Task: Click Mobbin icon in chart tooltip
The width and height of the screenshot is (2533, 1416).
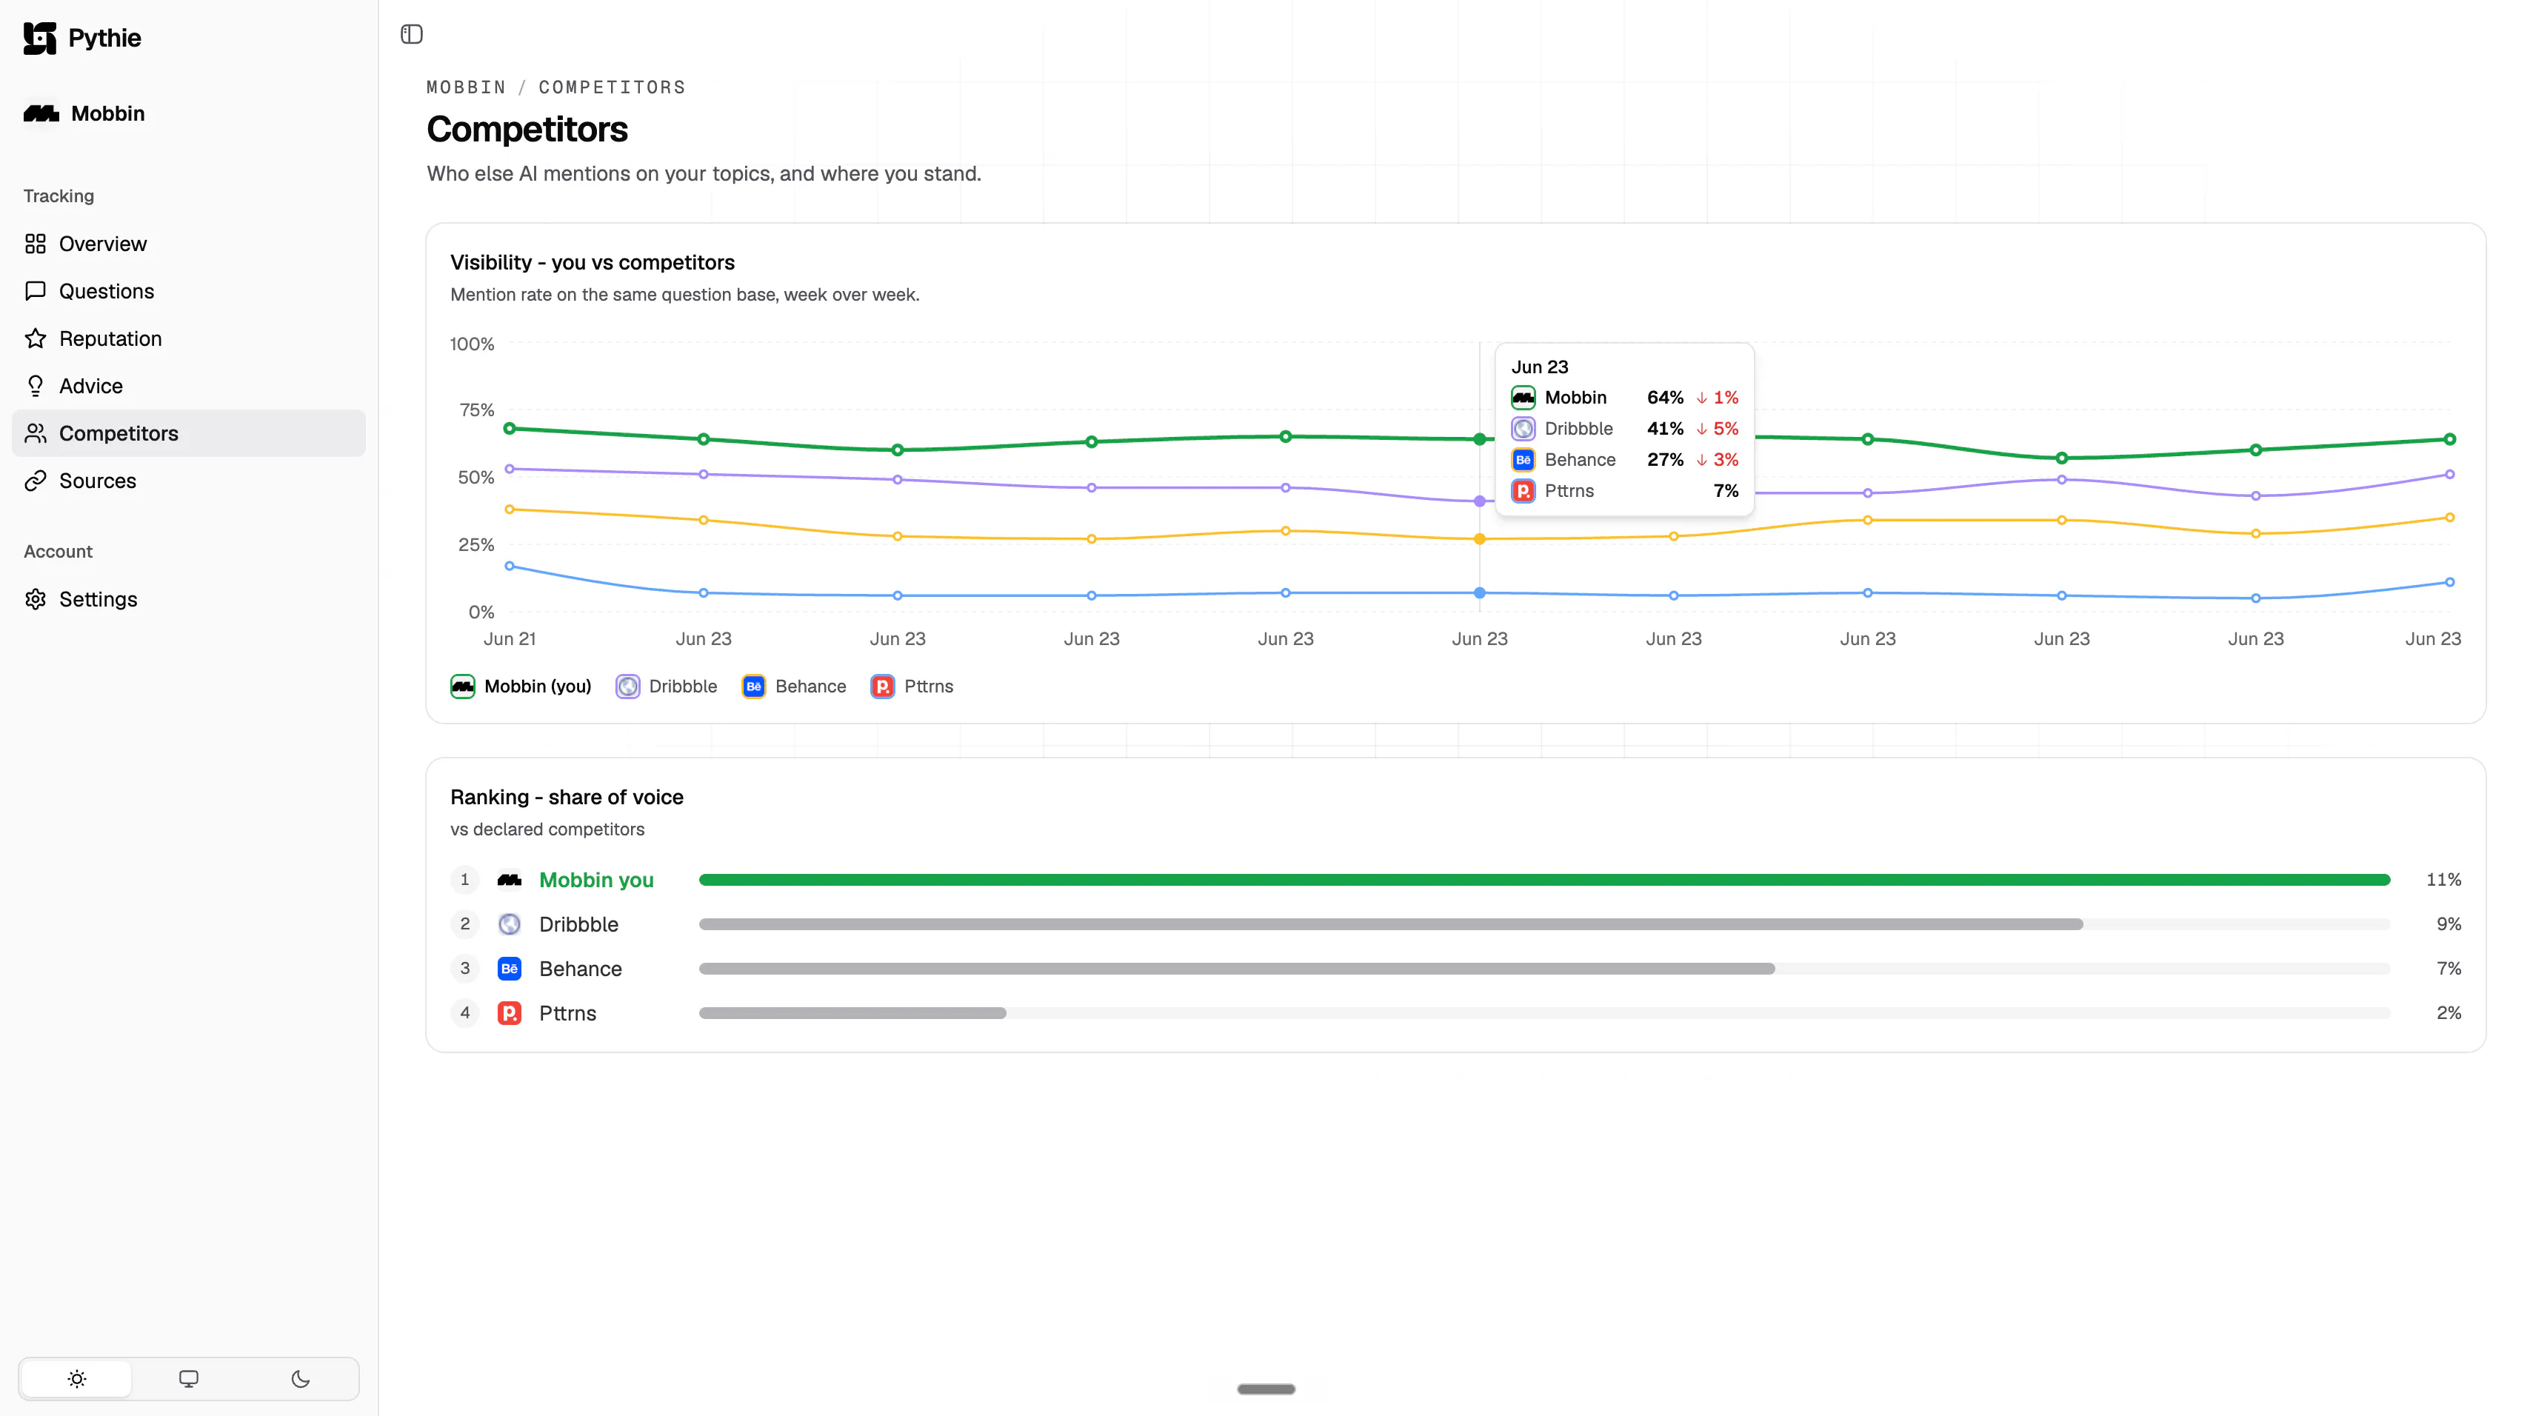Action: (x=1524, y=397)
